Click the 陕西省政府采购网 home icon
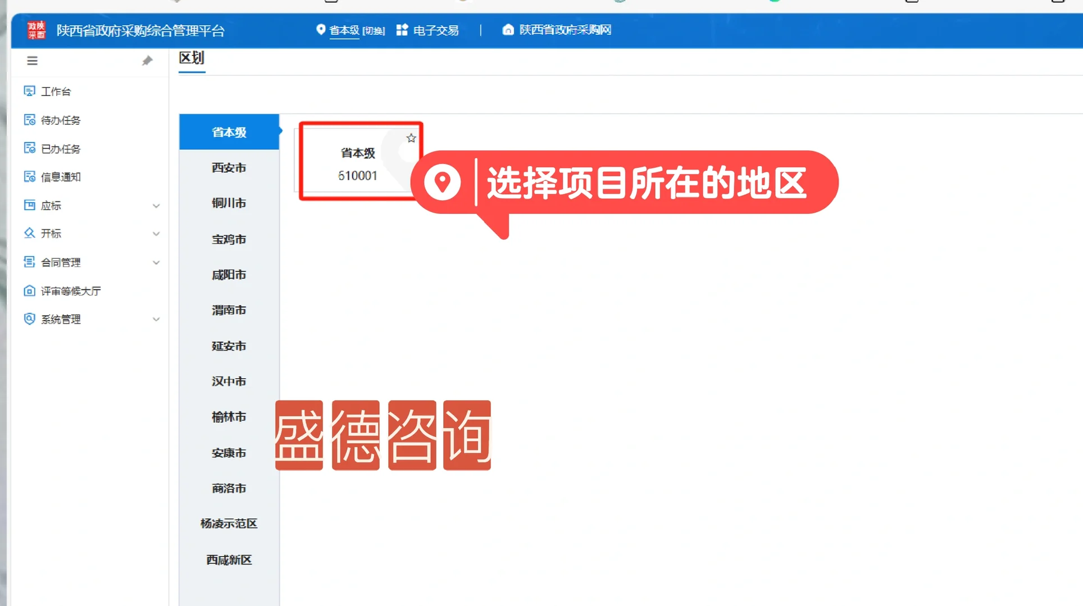Viewport: 1083px width, 606px height. click(508, 30)
